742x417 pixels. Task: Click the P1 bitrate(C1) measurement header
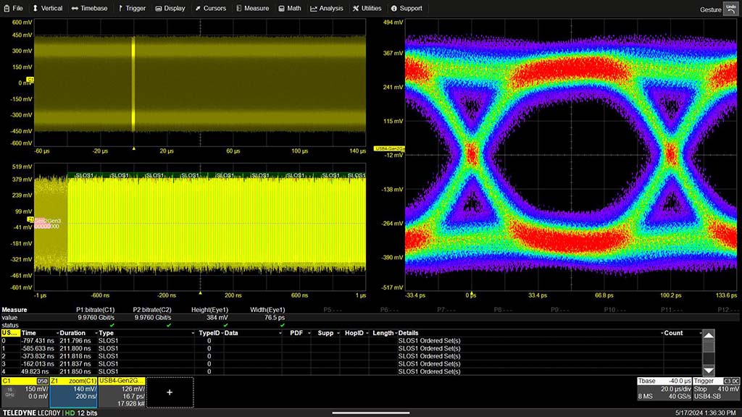pos(94,310)
